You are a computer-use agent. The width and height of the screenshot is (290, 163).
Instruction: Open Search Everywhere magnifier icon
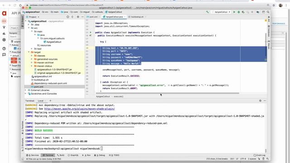pos(268,12)
